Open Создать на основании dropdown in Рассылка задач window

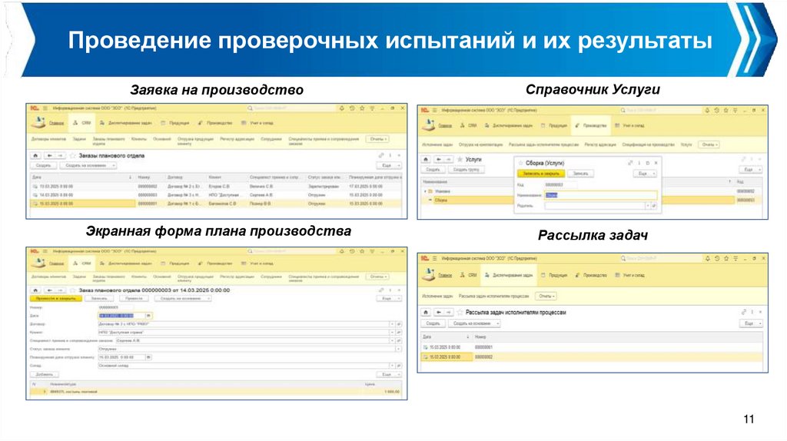473,323
